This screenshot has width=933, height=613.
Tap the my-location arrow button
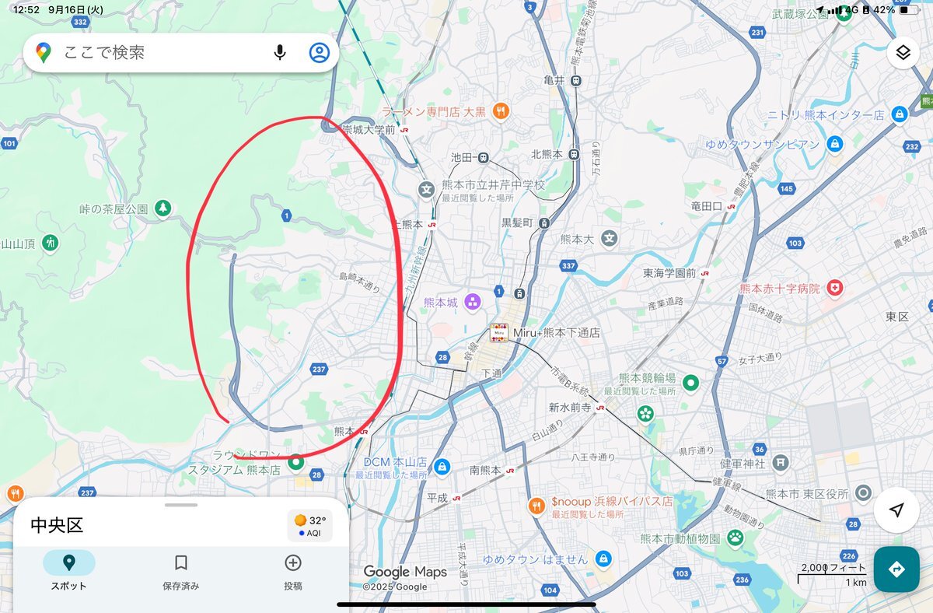(x=896, y=510)
